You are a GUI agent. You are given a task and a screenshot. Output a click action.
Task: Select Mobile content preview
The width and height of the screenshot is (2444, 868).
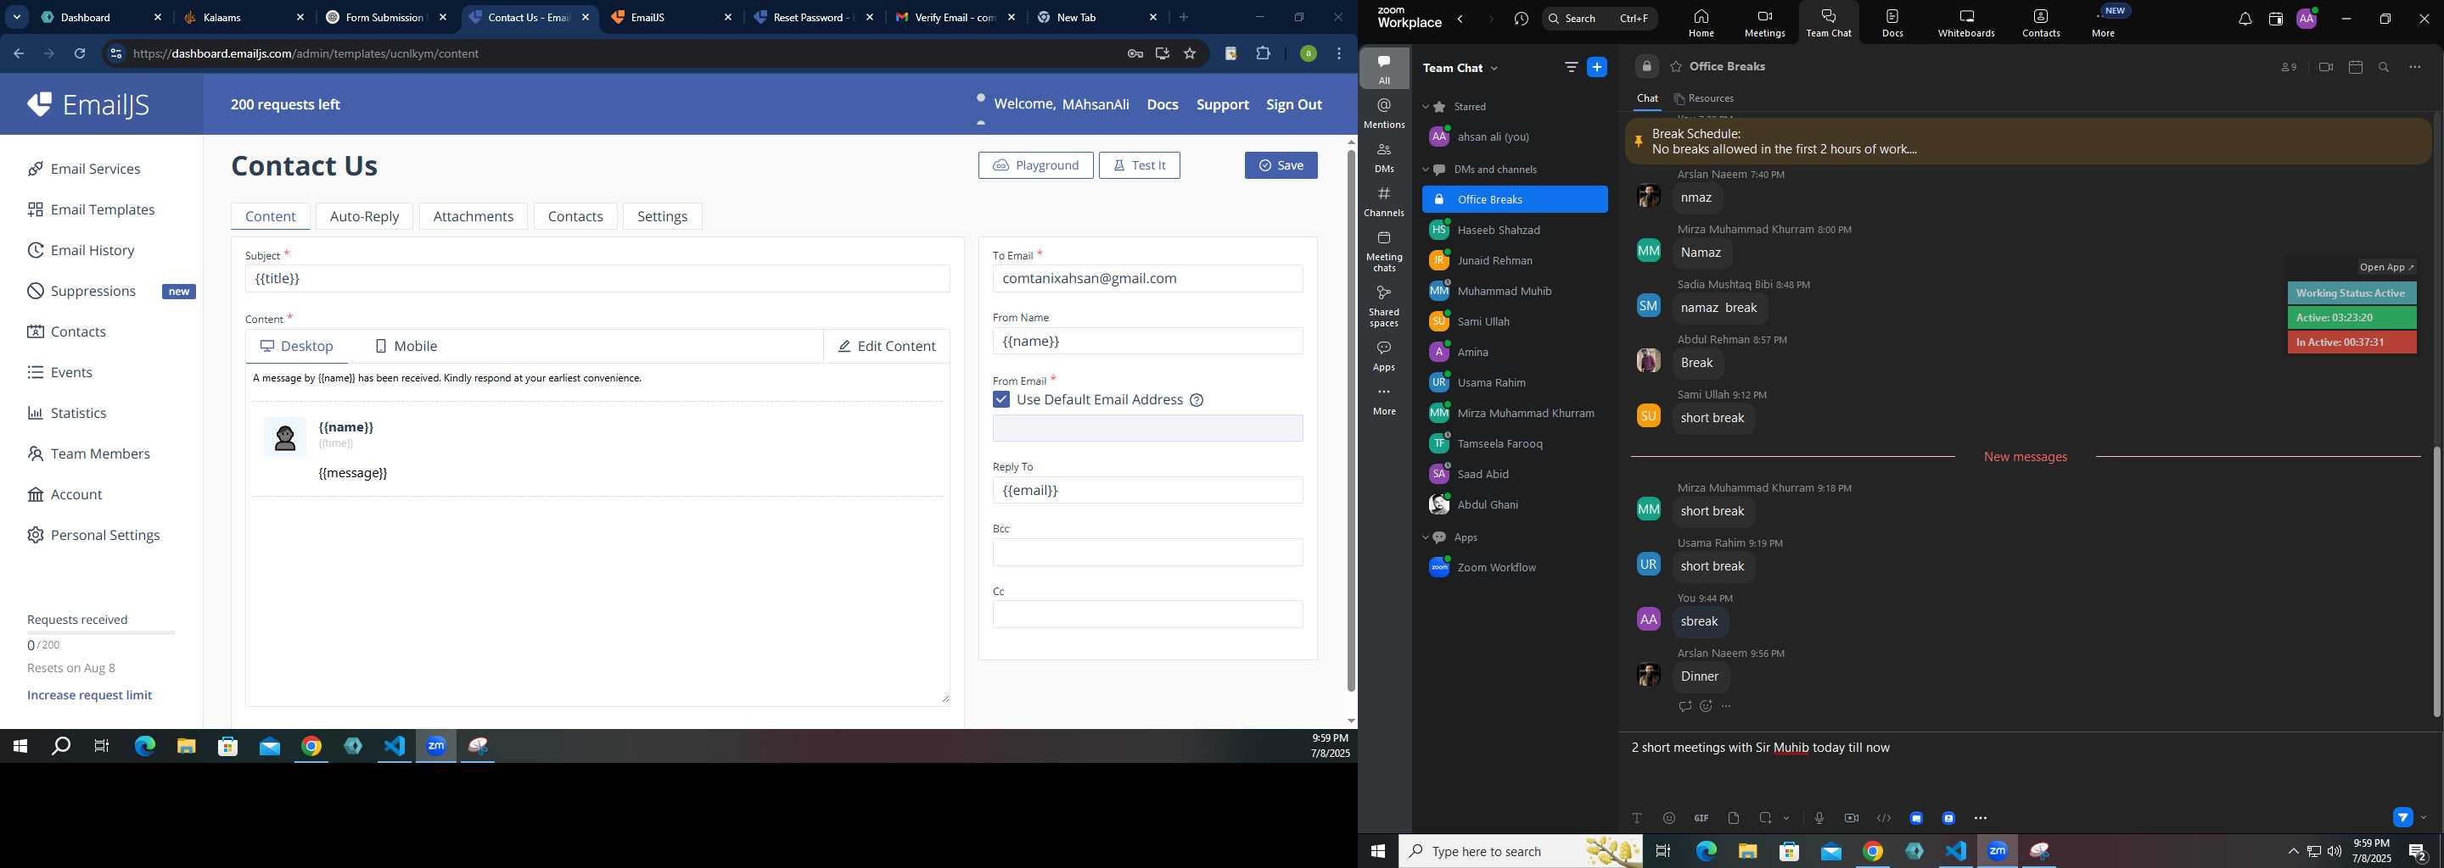[406, 347]
